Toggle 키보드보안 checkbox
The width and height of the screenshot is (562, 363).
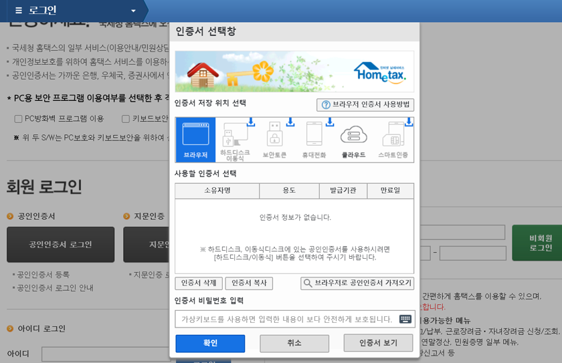(126, 119)
